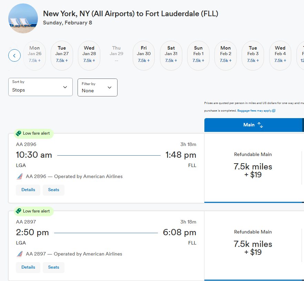Click American Airlines logo for AA 2896
Screen dimensions: 304x281
pos(20,177)
